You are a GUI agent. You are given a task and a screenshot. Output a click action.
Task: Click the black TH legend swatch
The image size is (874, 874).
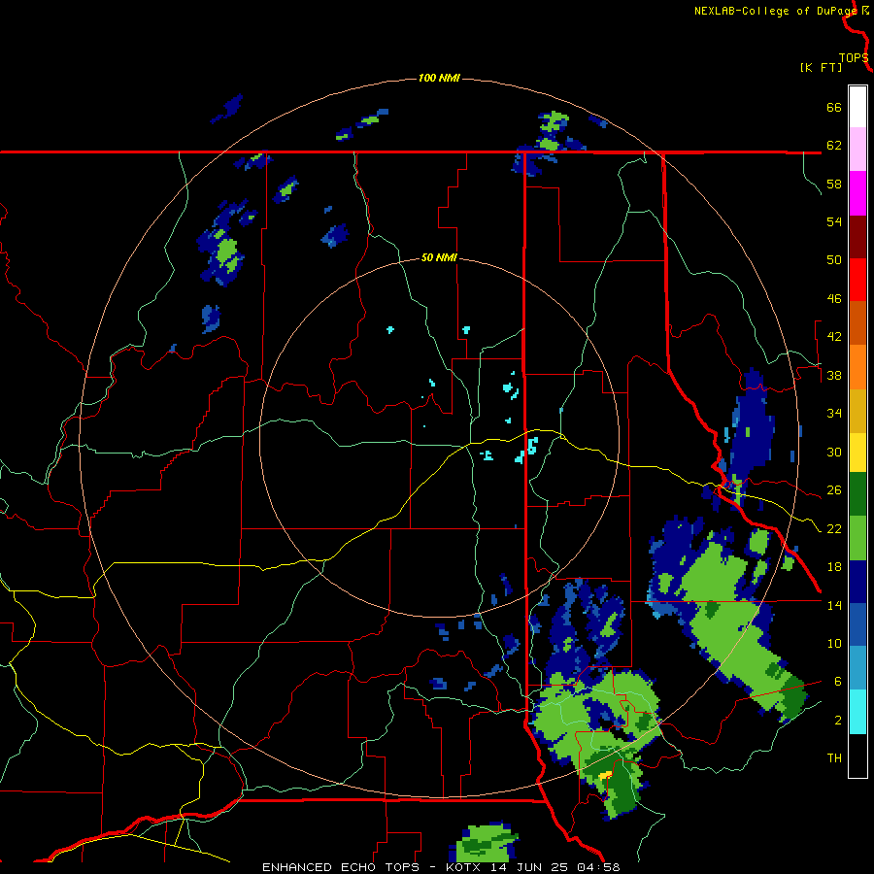(x=857, y=756)
